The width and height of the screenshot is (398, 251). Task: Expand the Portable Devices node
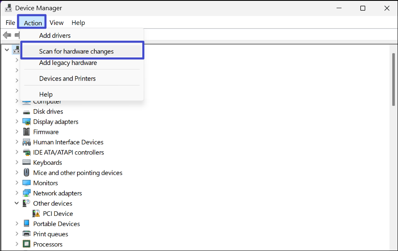click(x=17, y=224)
